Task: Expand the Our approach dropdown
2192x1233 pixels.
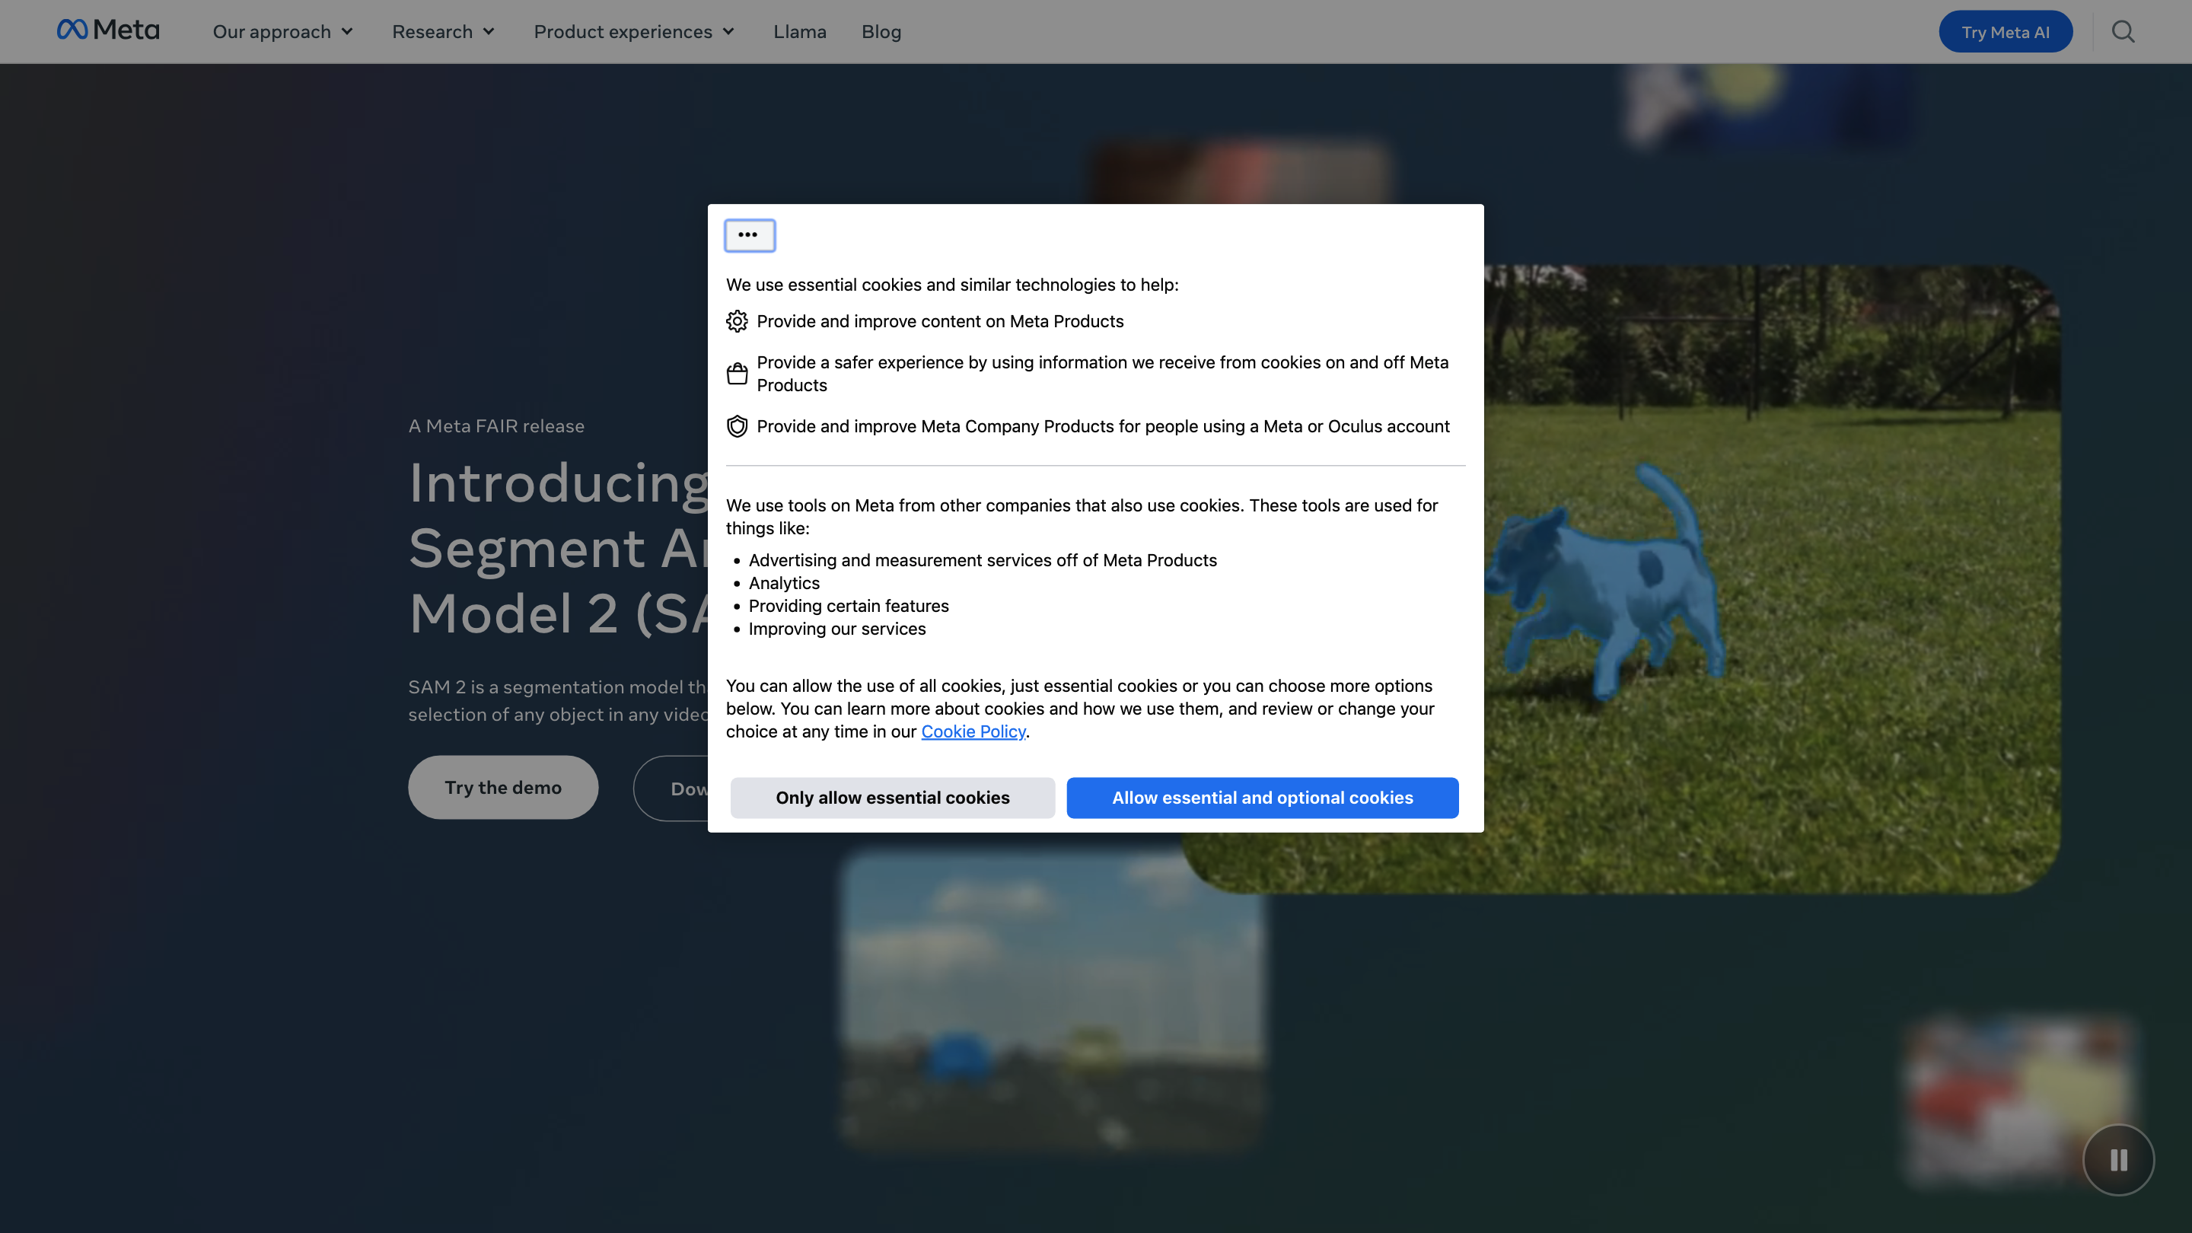Action: [x=282, y=31]
